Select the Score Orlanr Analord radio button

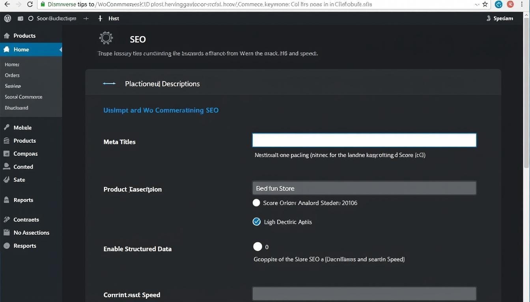coord(256,203)
